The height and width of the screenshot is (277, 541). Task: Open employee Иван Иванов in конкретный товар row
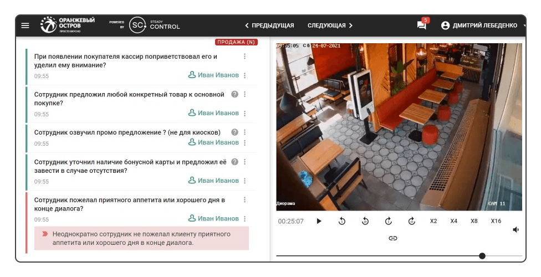[x=213, y=113]
